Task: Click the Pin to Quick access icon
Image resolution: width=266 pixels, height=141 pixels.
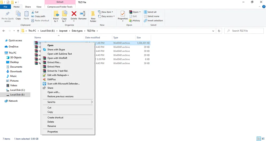Action: coord(7,14)
